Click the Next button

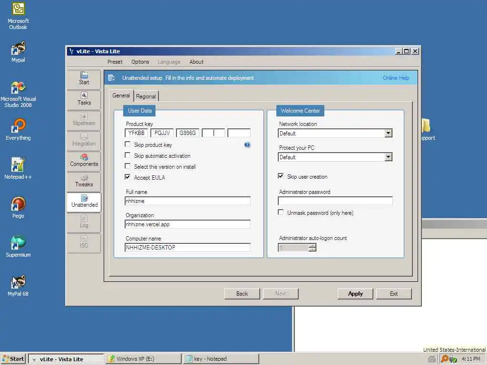281,294
